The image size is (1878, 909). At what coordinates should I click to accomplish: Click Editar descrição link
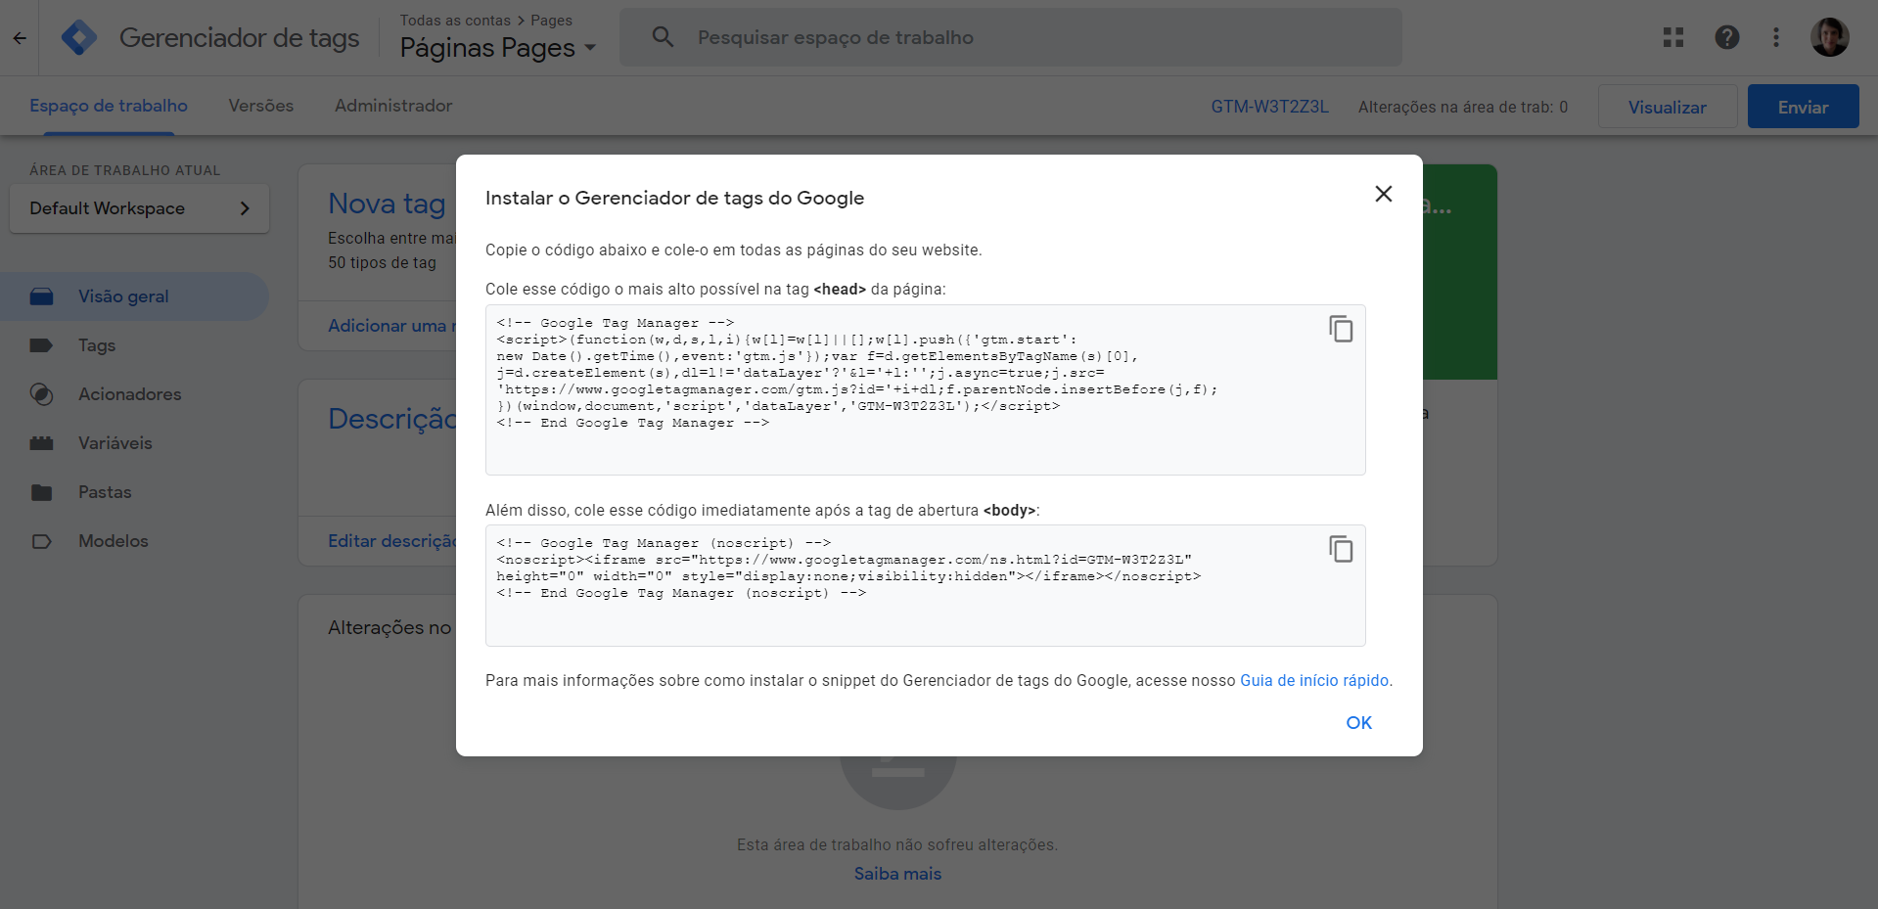391,541
